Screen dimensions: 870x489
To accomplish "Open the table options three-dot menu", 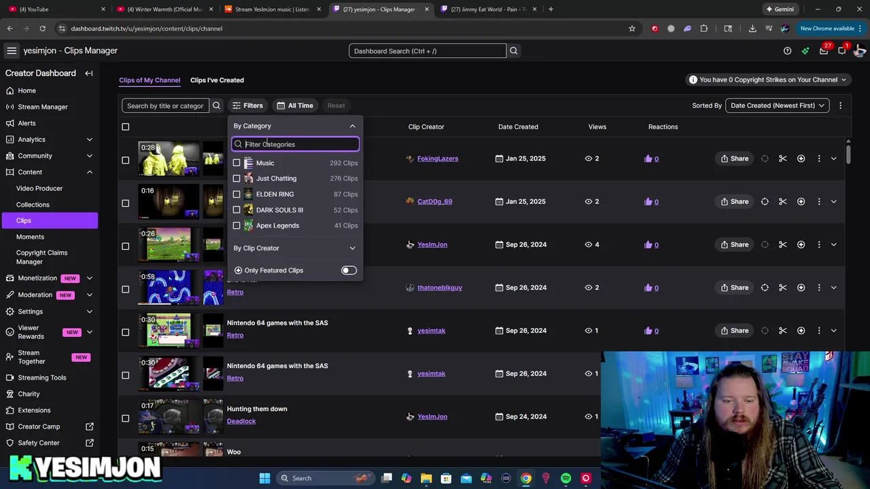I will [x=840, y=106].
